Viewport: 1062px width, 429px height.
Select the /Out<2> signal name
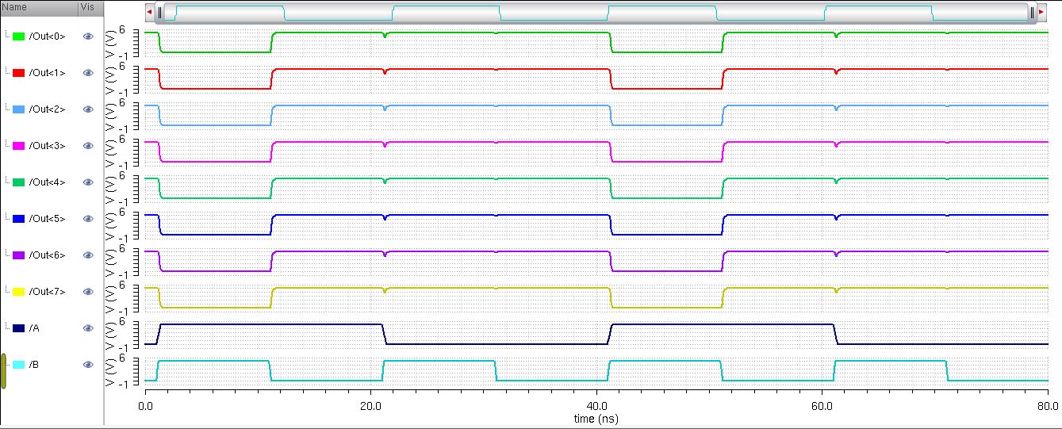click(47, 109)
